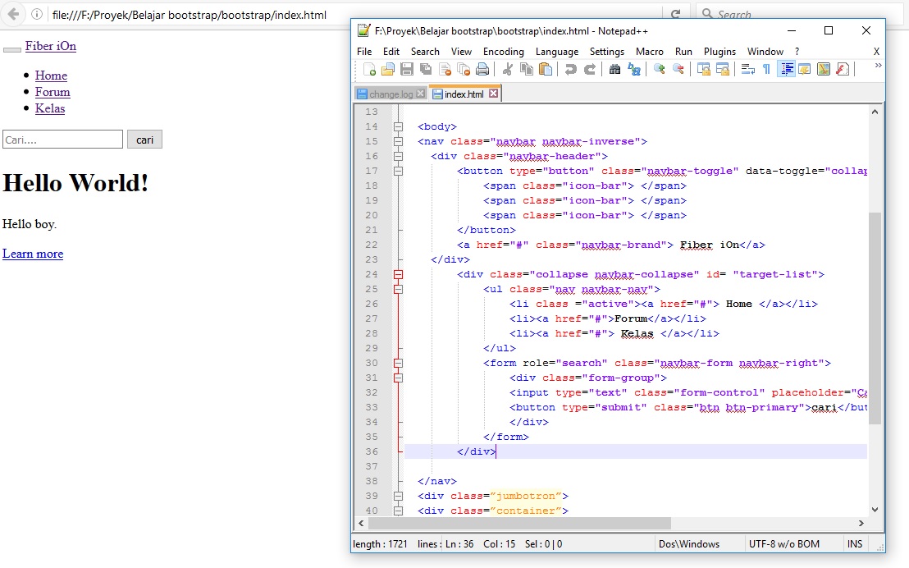
Task: Open the Plugins menu
Action: [719, 51]
